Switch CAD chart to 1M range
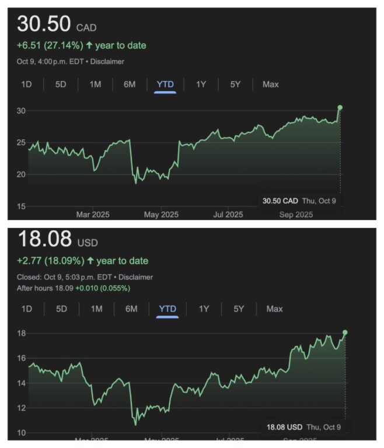 pyautogui.click(x=95, y=85)
